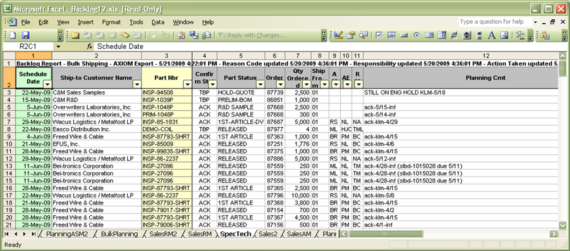Click the Type a question for help box

[x=495, y=22]
